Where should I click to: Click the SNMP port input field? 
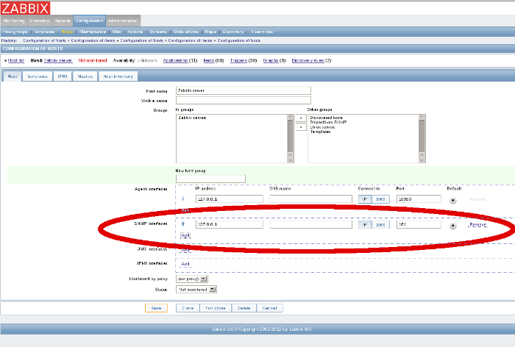click(418, 224)
